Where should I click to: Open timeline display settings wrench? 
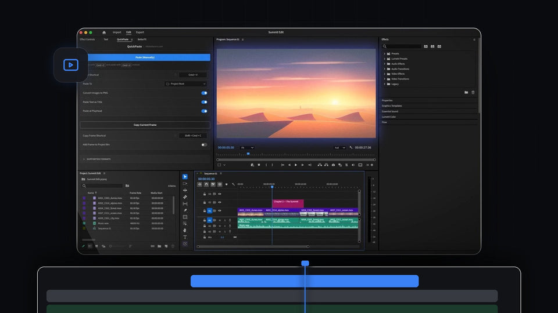[x=234, y=184]
